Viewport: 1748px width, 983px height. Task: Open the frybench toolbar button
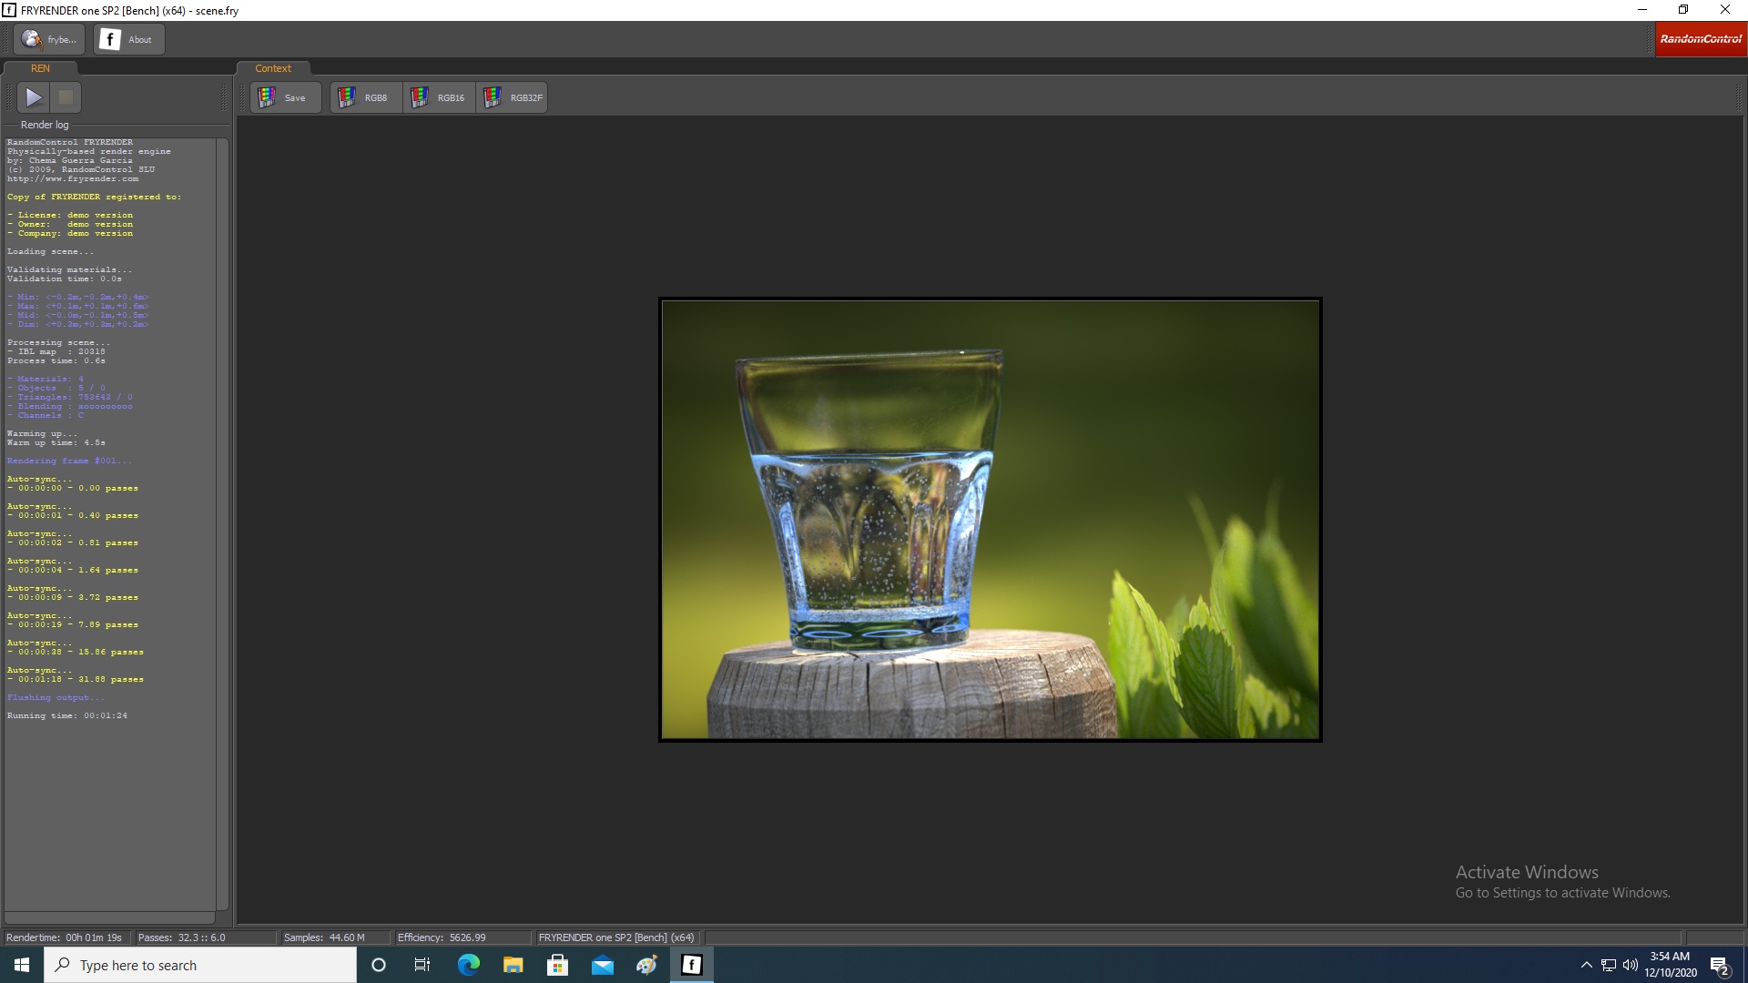49,39
